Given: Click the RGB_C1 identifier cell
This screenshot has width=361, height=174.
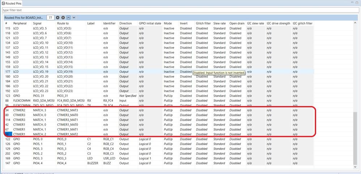Looking at the screenshot, I should click(x=109, y=139).
